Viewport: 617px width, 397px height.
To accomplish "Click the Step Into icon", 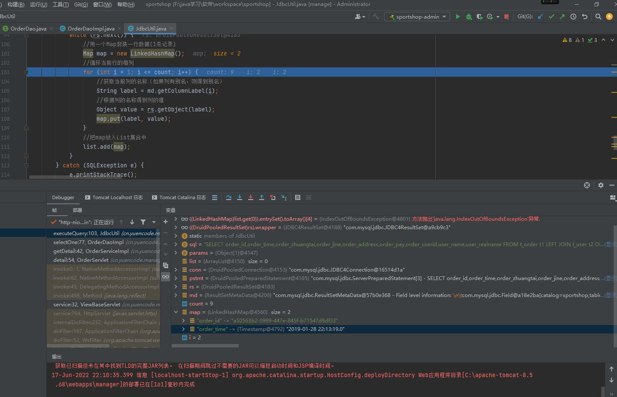I will click(240, 197).
